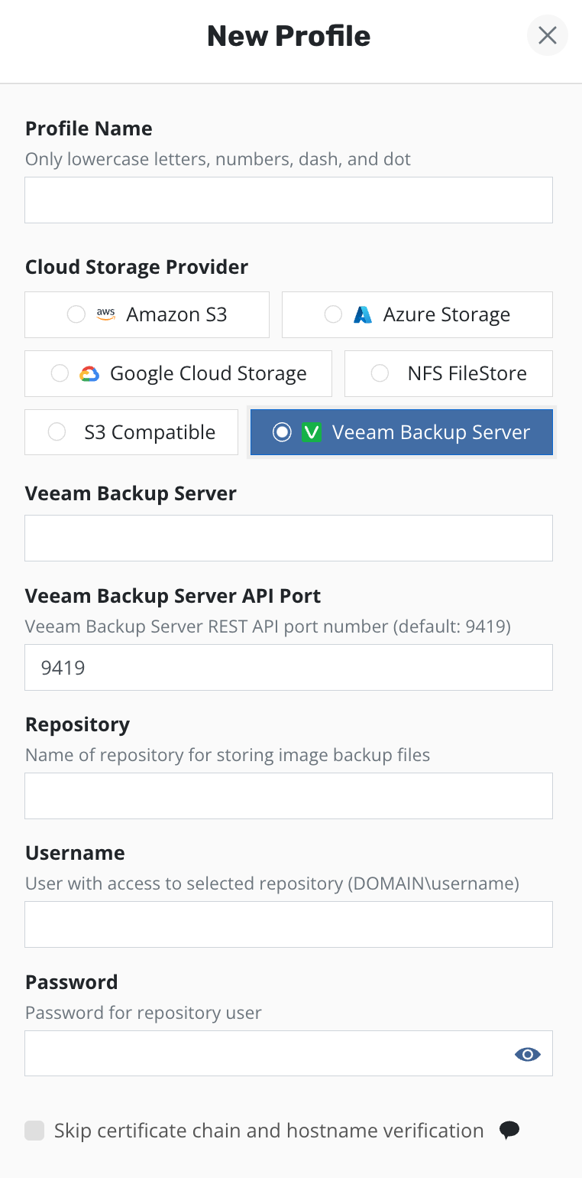
Task: Select the NFS FileStore radio option
Action: pos(380,373)
